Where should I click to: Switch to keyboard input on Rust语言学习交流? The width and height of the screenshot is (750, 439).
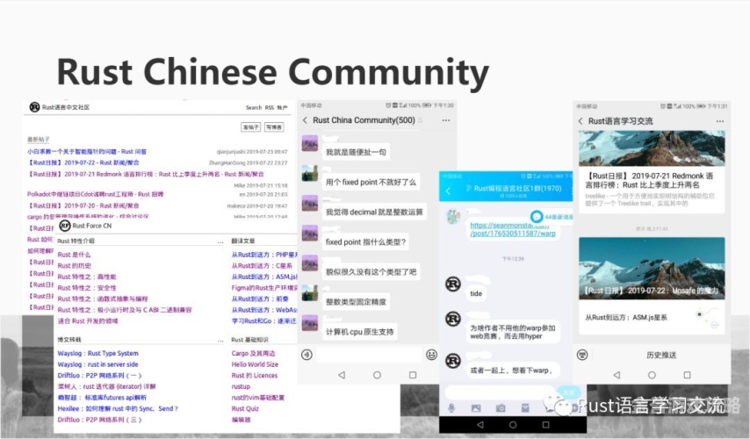[x=582, y=355]
